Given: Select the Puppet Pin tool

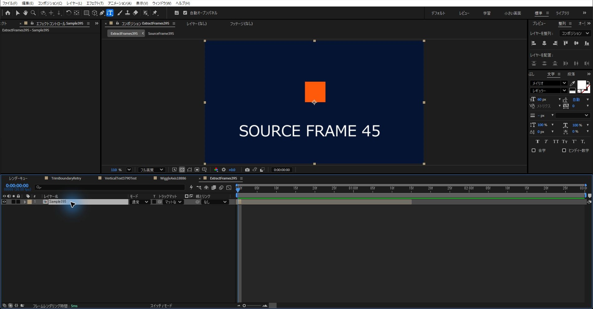Looking at the screenshot, I should click(155, 13).
